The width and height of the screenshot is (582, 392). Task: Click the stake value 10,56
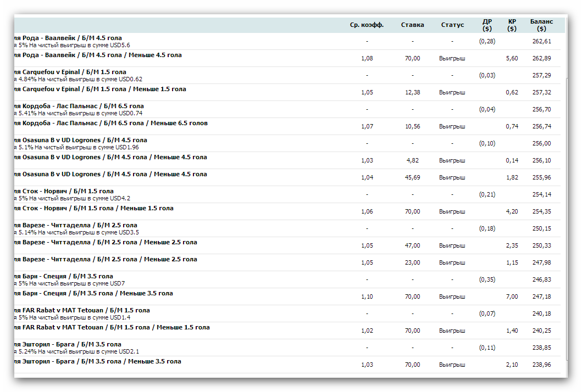click(412, 126)
